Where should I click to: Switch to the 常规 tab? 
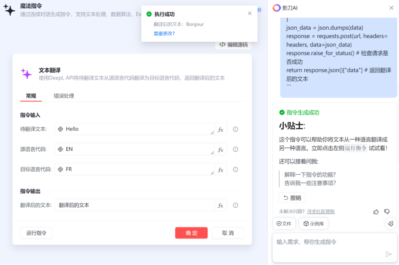pyautogui.click(x=31, y=96)
